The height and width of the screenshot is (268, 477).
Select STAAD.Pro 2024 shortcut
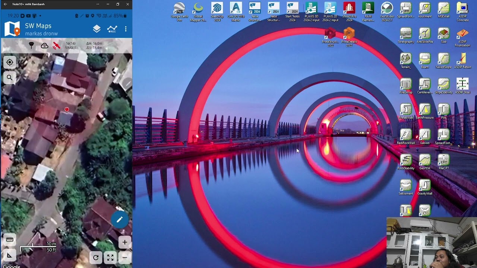coord(349,12)
